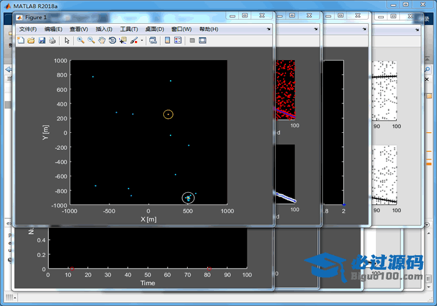Viewport: 437px width, 306px height.
Task: Activate the Zoom In magnifier tool
Action: pyautogui.click(x=81, y=40)
